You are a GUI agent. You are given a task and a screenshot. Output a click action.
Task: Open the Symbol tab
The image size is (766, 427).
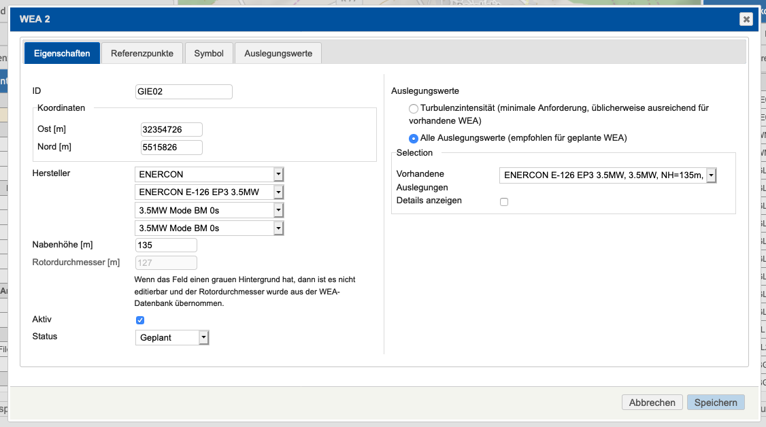pos(209,52)
